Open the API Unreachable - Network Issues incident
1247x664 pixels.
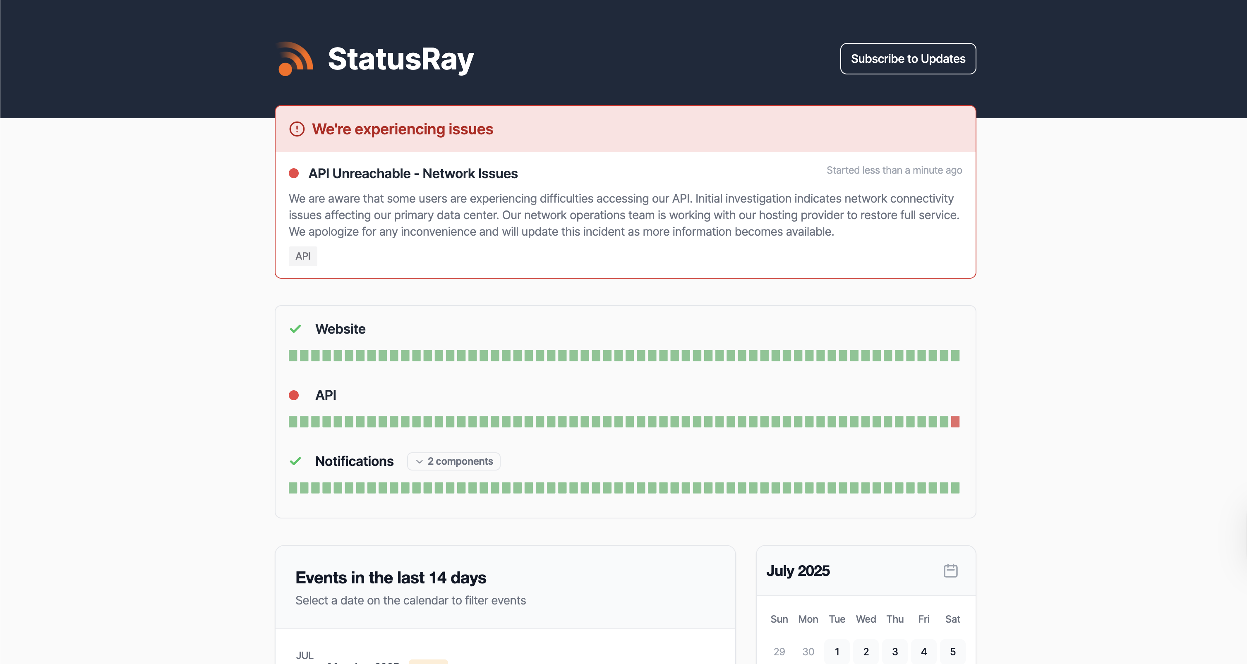(413, 174)
